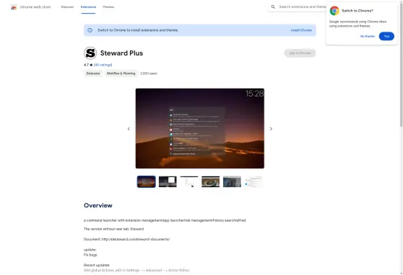Click the Yes button in popup

(x=386, y=36)
